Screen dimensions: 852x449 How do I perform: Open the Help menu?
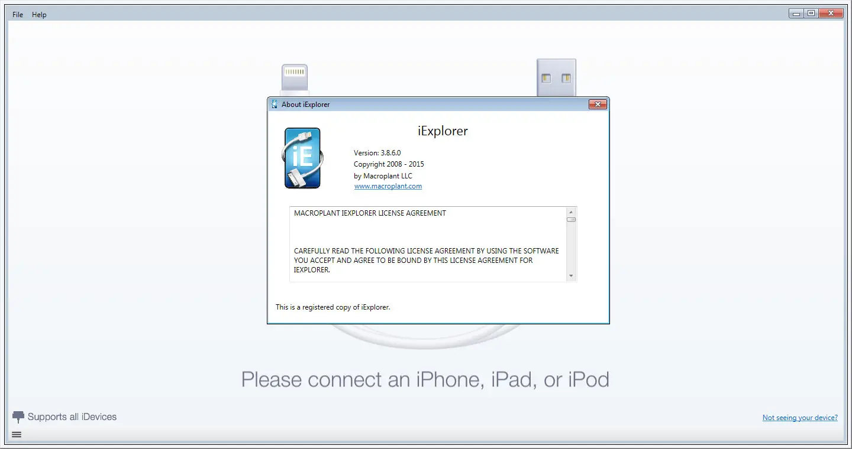(39, 14)
